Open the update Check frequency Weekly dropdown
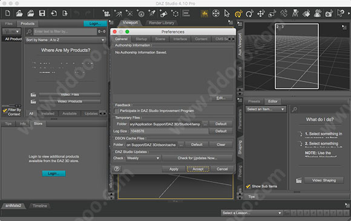 pyautogui.click(x=143, y=158)
